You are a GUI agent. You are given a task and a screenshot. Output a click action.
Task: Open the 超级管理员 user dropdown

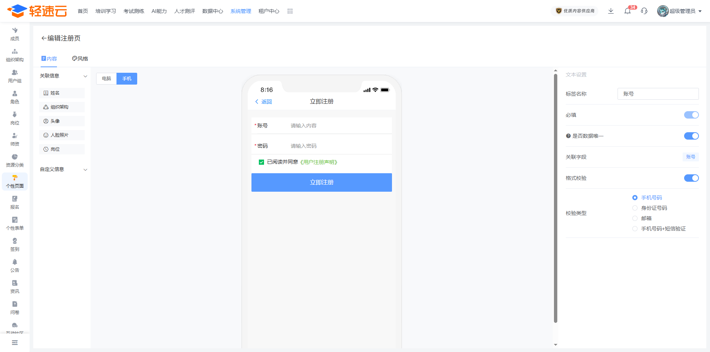click(x=680, y=11)
